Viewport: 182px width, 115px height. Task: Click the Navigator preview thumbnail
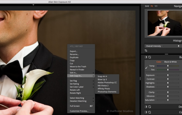[x=165, y=23]
